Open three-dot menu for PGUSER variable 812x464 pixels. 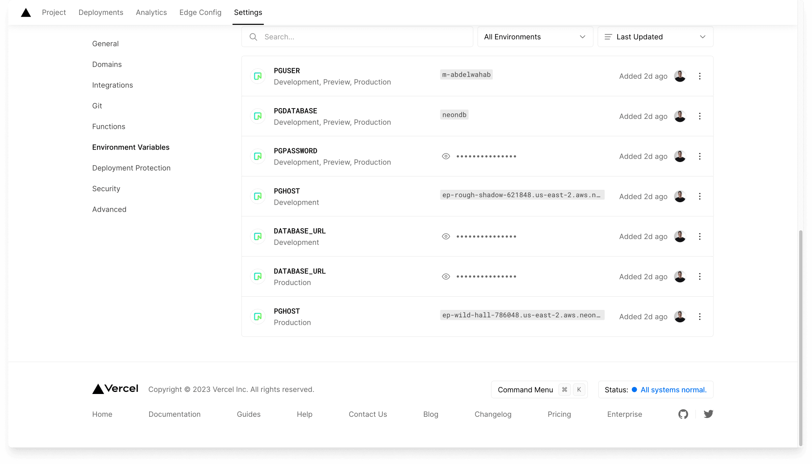tap(700, 76)
